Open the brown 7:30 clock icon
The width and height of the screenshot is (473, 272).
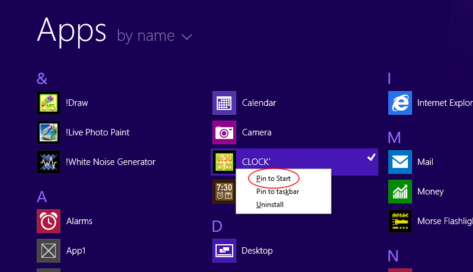[224, 191]
